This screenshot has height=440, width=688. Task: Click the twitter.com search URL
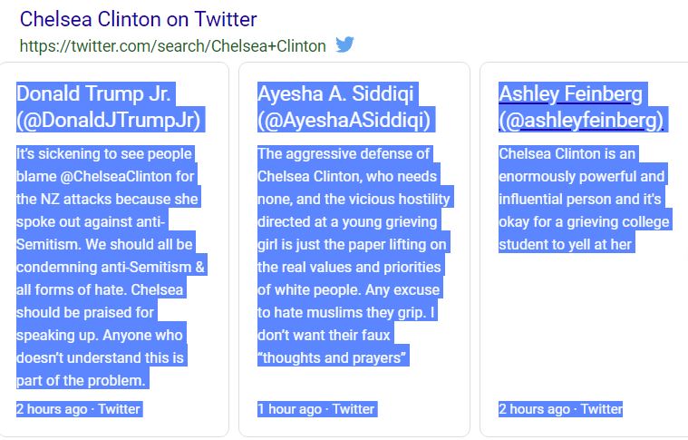click(x=173, y=45)
